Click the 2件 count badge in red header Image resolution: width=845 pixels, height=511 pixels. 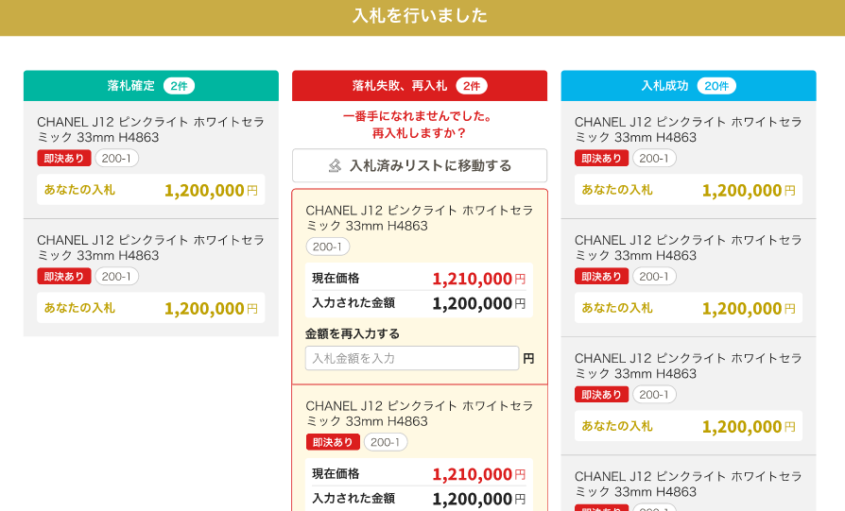tap(472, 86)
